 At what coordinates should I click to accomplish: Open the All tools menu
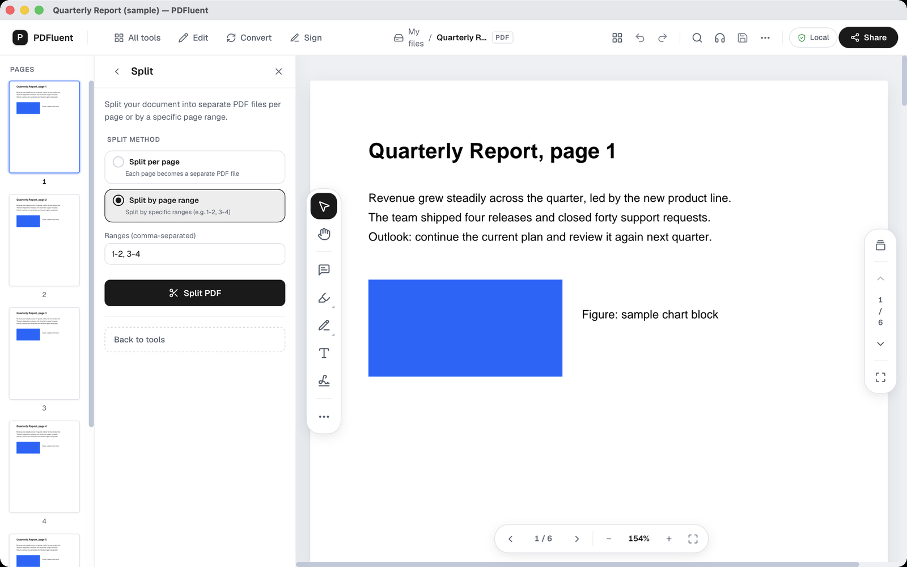(137, 37)
